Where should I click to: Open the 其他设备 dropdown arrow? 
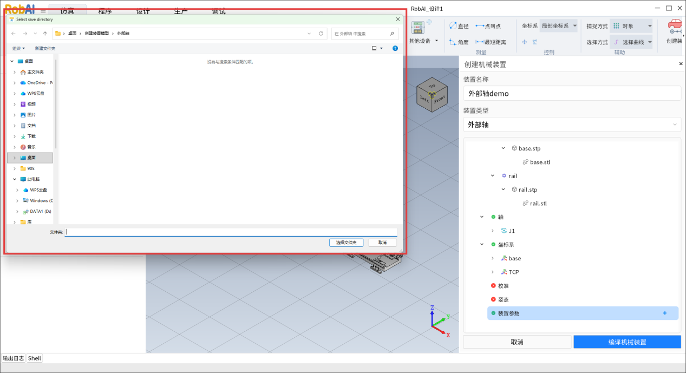pos(436,41)
